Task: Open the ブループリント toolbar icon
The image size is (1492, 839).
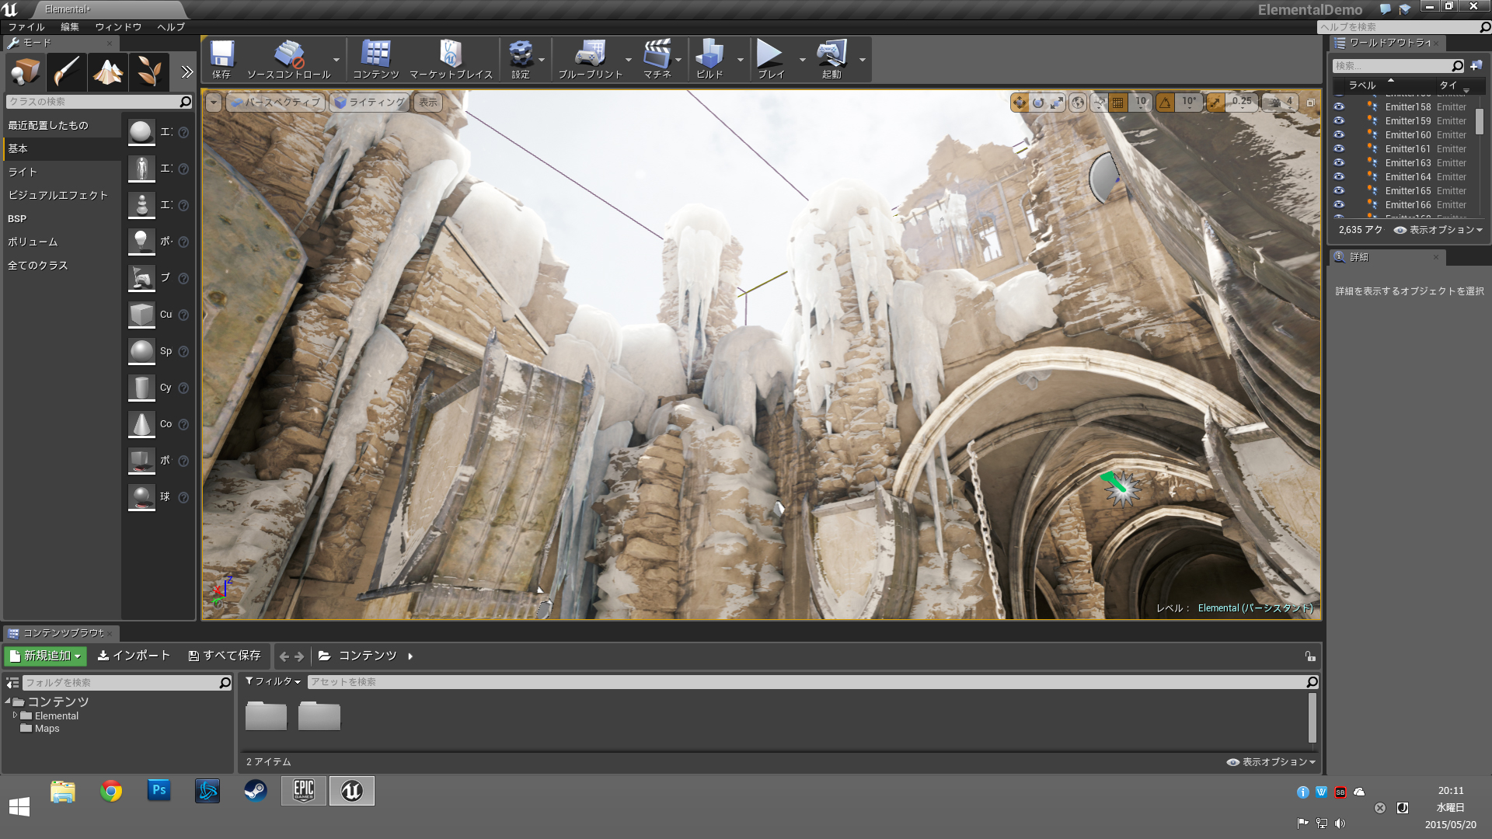Action: (x=591, y=59)
